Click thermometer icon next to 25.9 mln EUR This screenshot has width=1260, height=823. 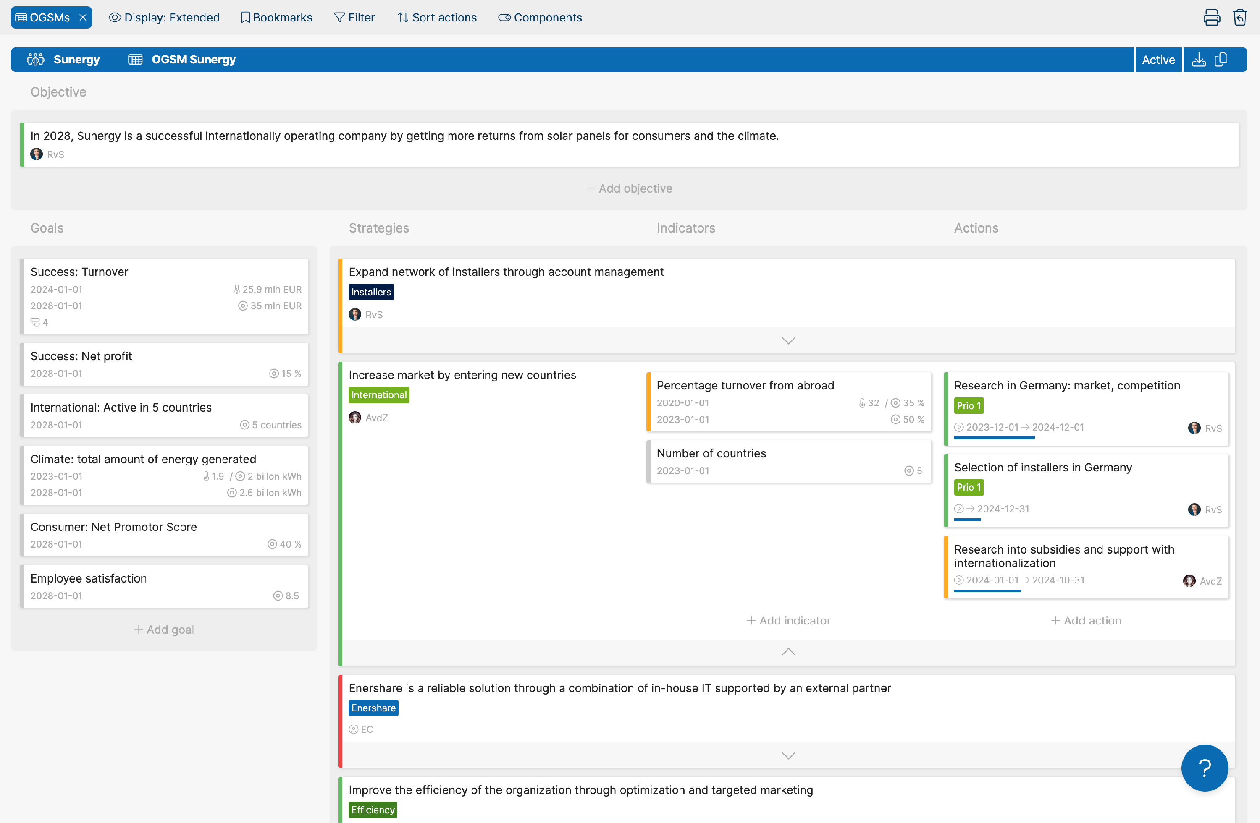pos(236,289)
